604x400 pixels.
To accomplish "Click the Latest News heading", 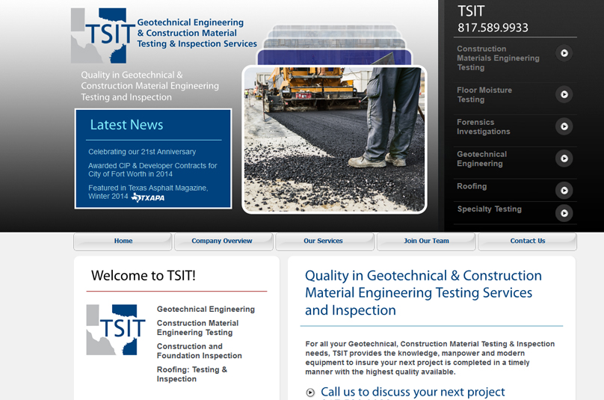I will point(126,125).
